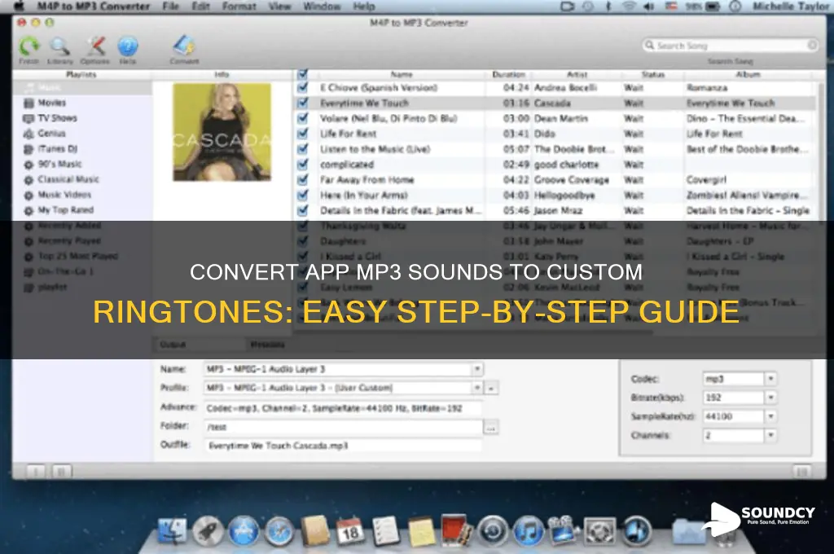Open Safari compass icon in dock

pyautogui.click(x=279, y=531)
